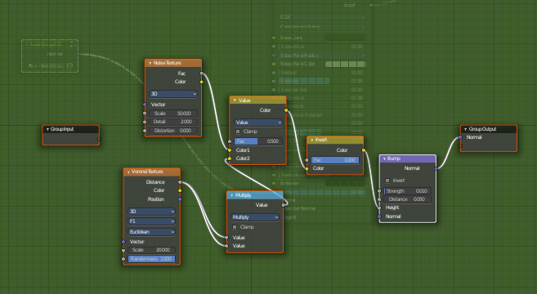Screen dimensions: 537x294
Task: Enable Invert checkbox in Bump node
Action: 387,180
